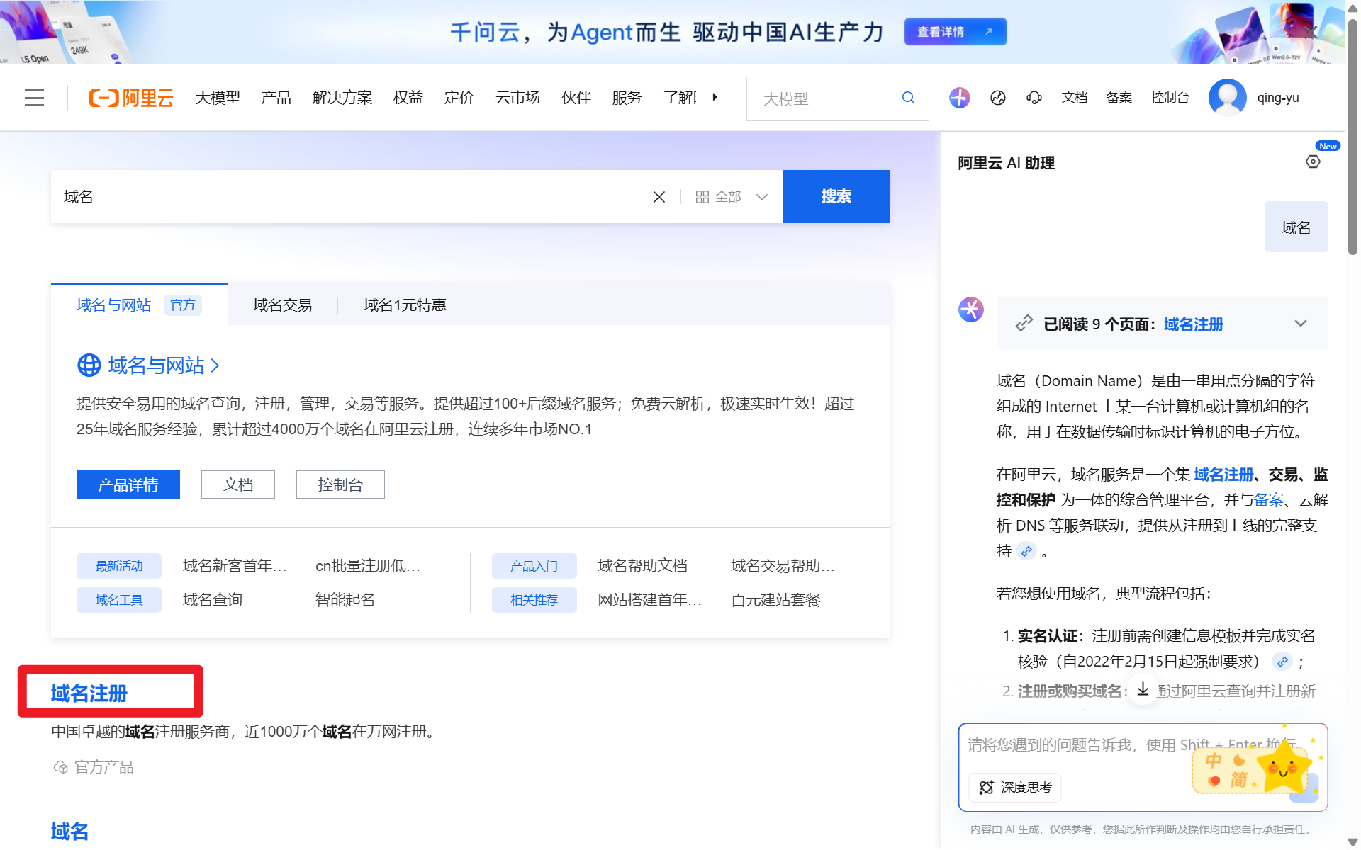The height and width of the screenshot is (850, 1361).
Task: Click the 文档 button under 域名与网站
Action: [x=238, y=484]
